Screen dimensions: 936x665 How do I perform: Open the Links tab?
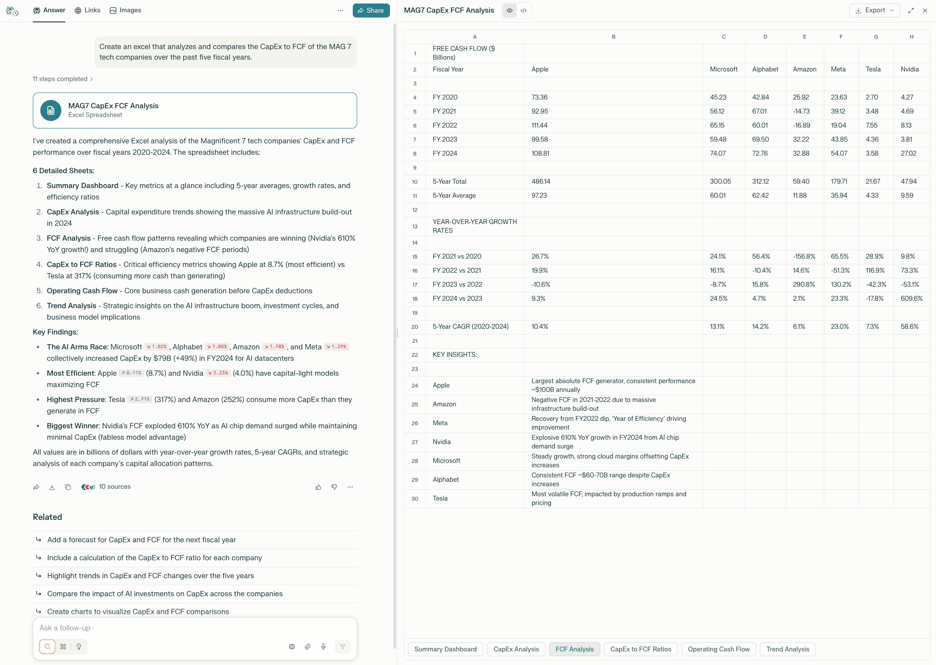pos(88,10)
